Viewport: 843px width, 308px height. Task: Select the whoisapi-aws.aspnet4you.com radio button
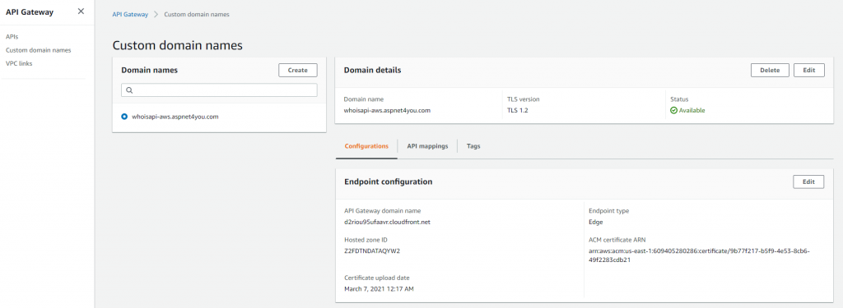tap(125, 117)
